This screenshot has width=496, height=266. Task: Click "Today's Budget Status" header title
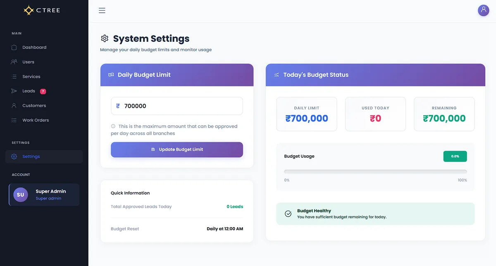[x=316, y=75]
